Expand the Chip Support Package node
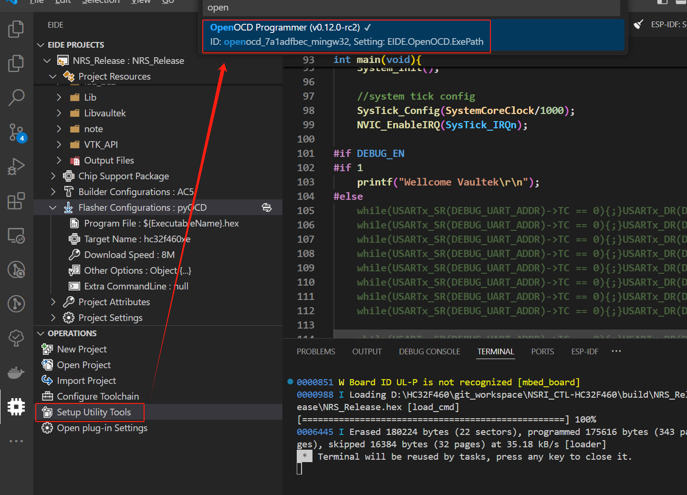Screen dimensions: 687x495 (x=53, y=176)
